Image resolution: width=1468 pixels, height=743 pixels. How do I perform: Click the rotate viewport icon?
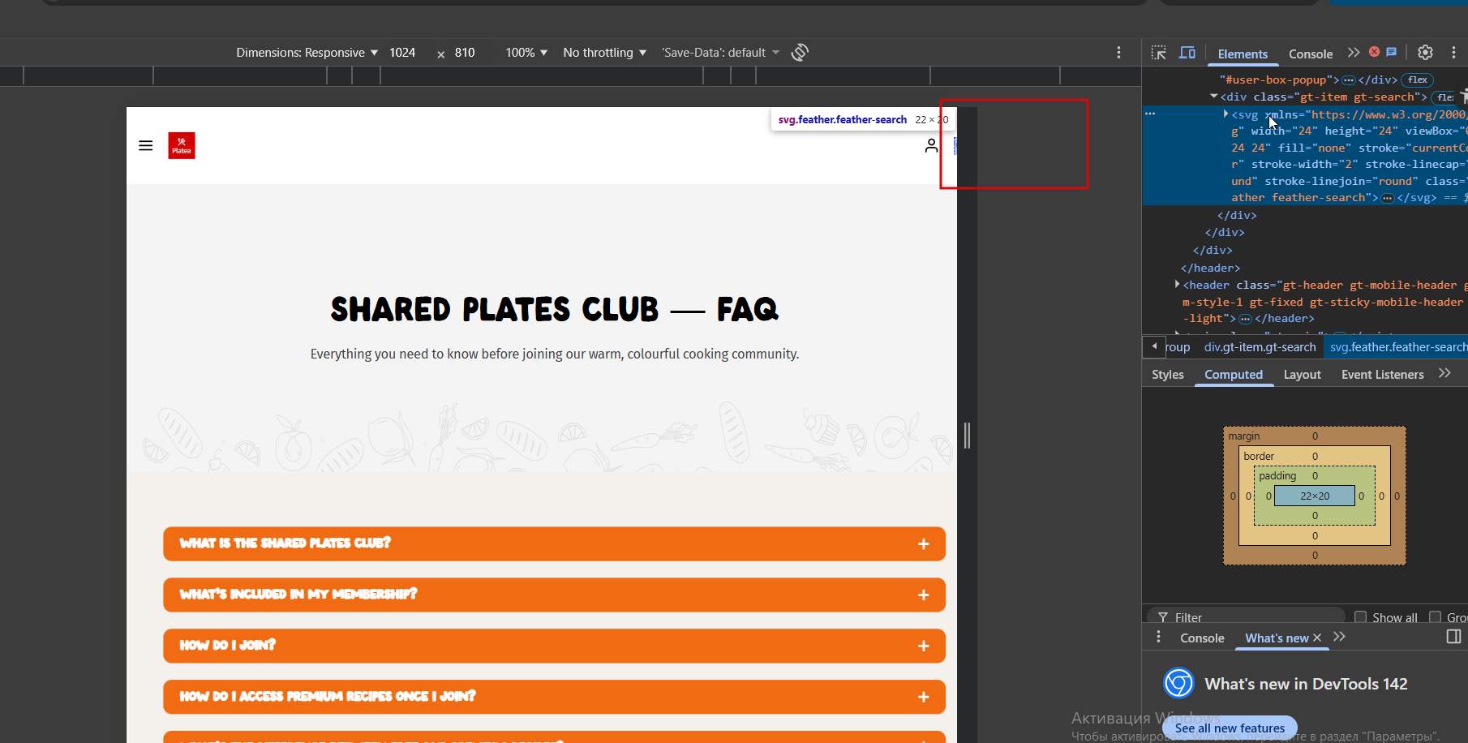pos(800,53)
